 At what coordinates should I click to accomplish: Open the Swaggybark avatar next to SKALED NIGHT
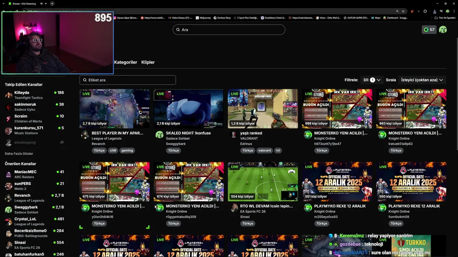pyautogui.click(x=159, y=135)
